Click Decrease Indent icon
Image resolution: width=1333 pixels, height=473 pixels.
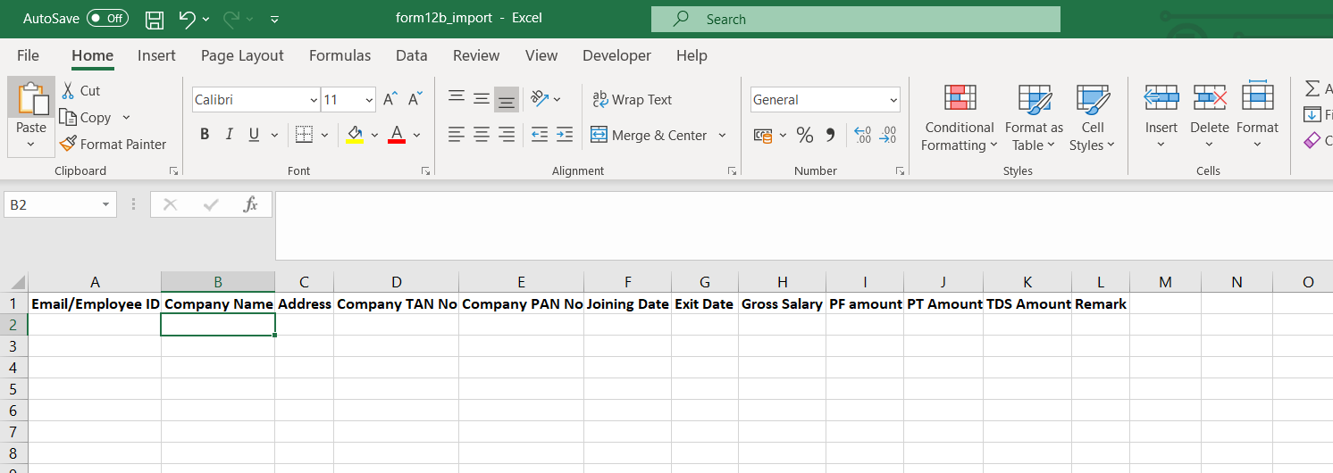540,135
